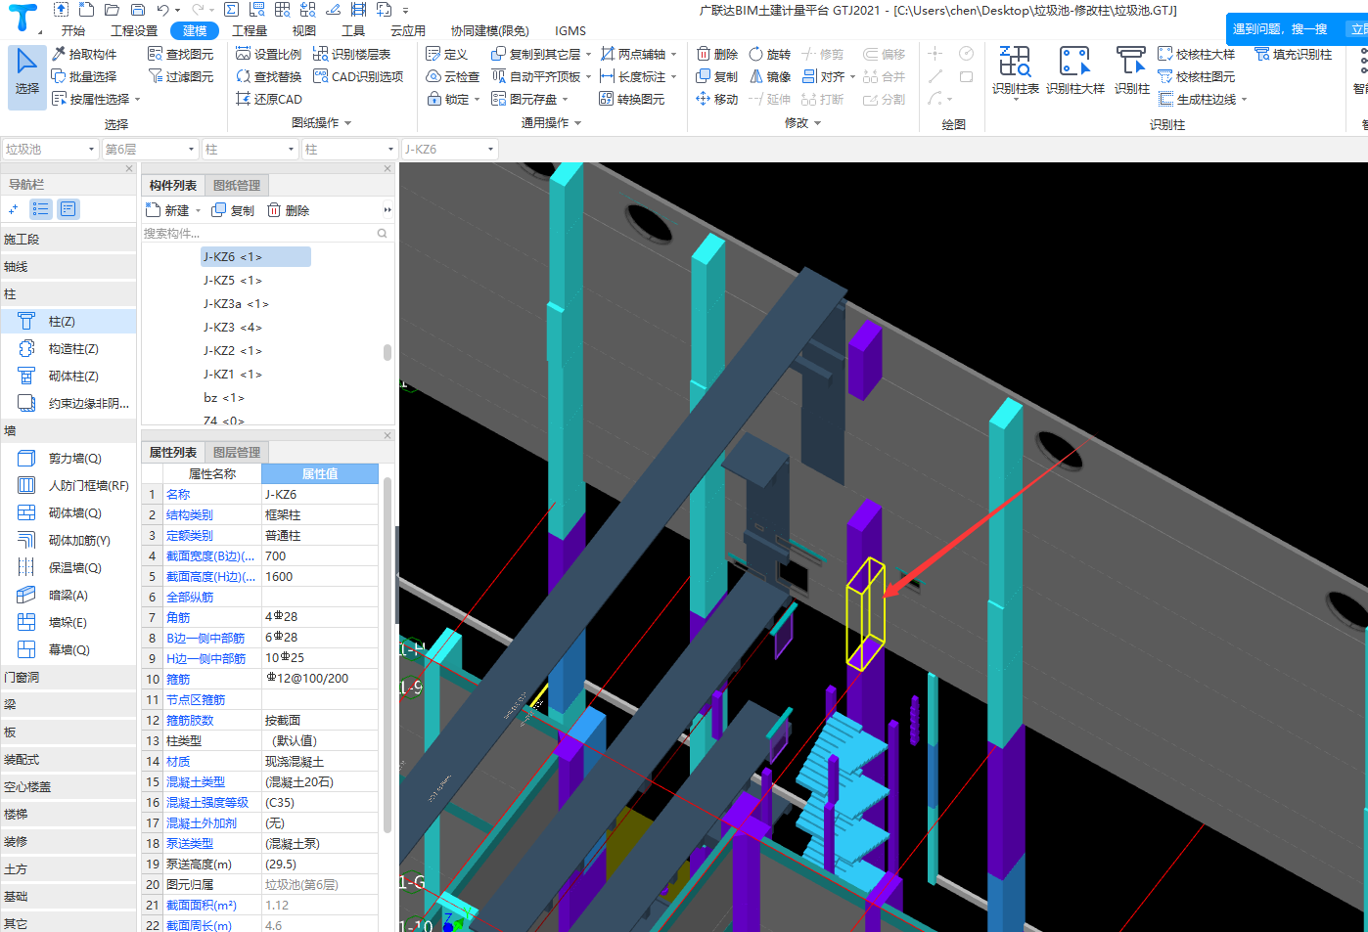This screenshot has height=932, width=1368.
Task: Click 识别柱 recognize column
Action: coord(1132,71)
